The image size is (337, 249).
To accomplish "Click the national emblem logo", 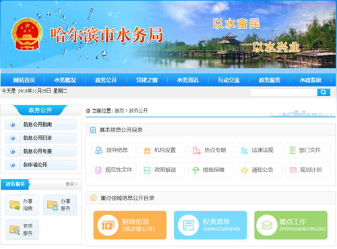I will pos(27,34).
